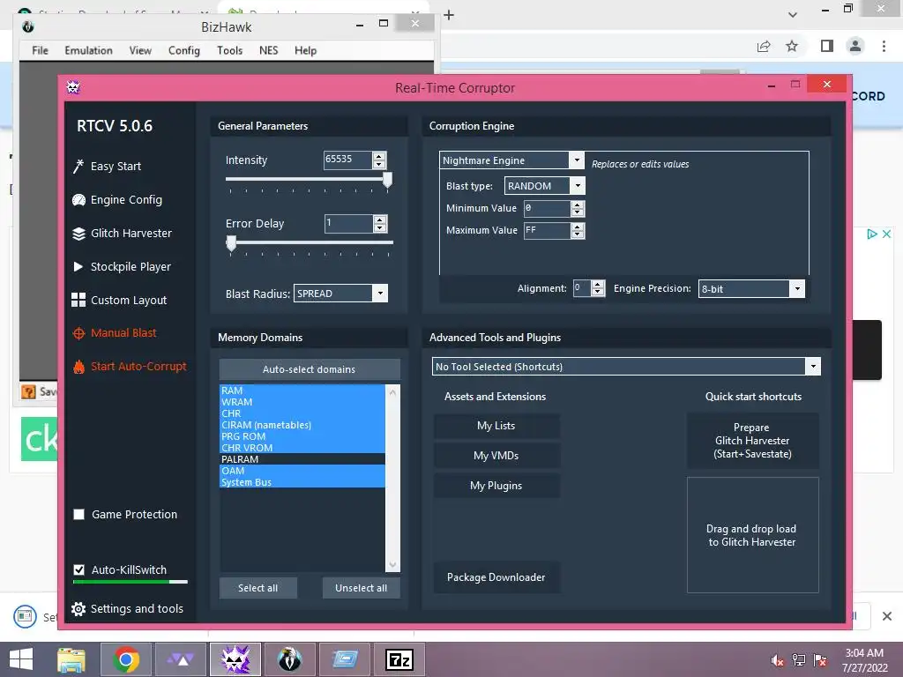Screen dimensions: 903x677
Task: Click BizHawk taskbar icon
Action: [x=289, y=659]
